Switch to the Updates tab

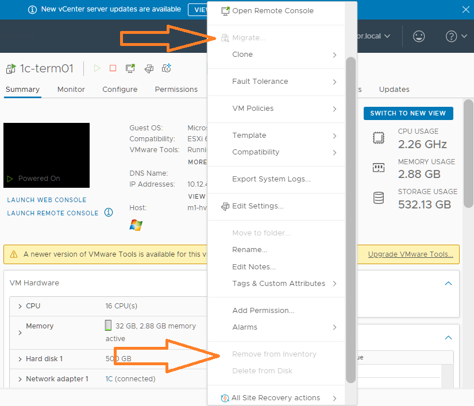point(394,90)
